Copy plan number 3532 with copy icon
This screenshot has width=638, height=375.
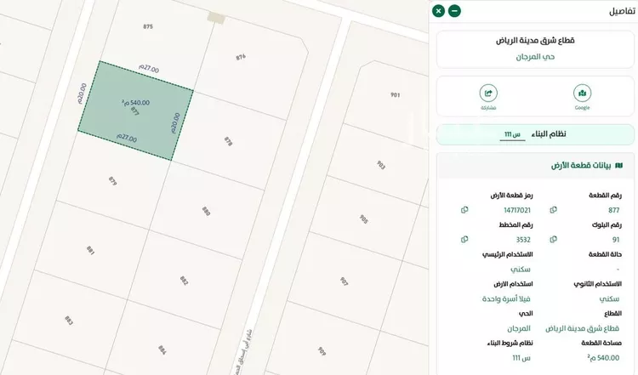pyautogui.click(x=464, y=240)
